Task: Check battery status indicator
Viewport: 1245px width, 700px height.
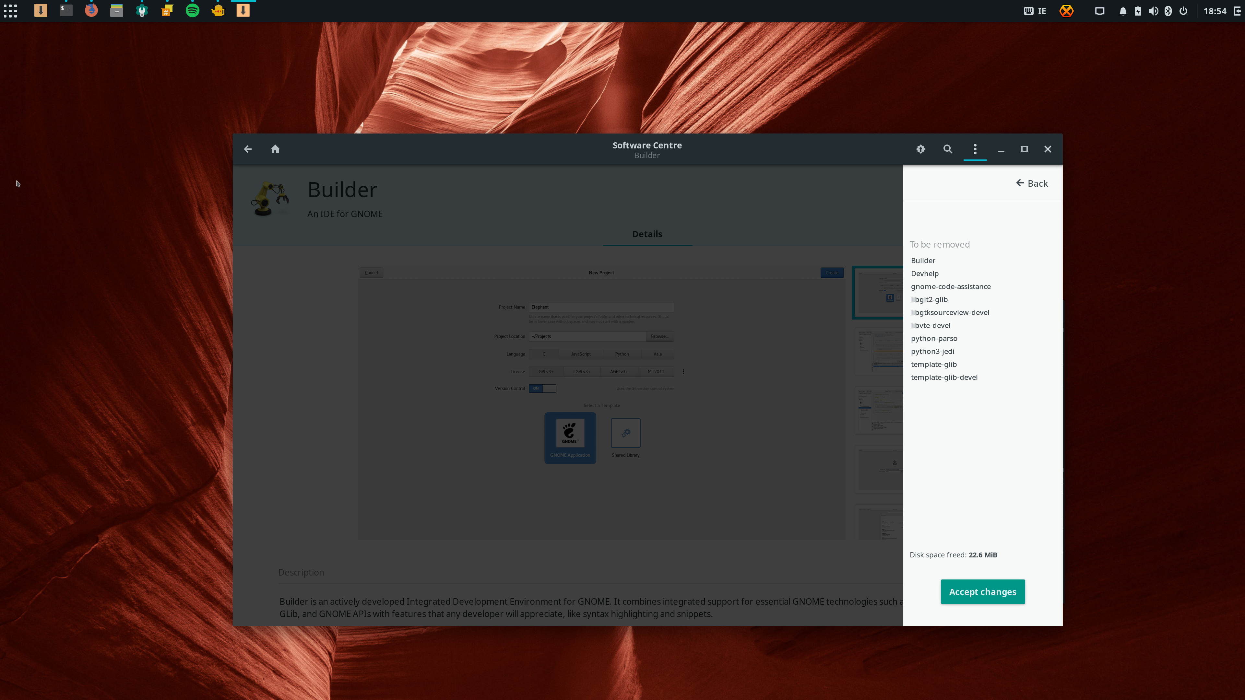Action: pyautogui.click(x=1138, y=11)
